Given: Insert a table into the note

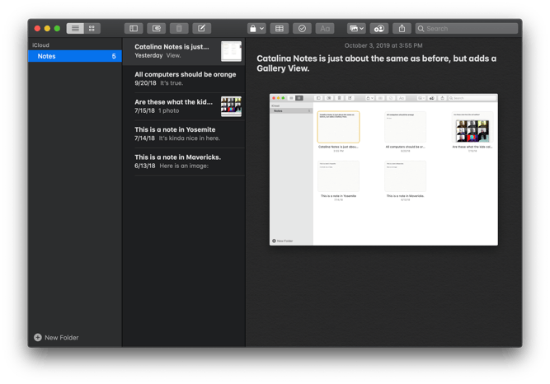Looking at the screenshot, I should click(280, 28).
